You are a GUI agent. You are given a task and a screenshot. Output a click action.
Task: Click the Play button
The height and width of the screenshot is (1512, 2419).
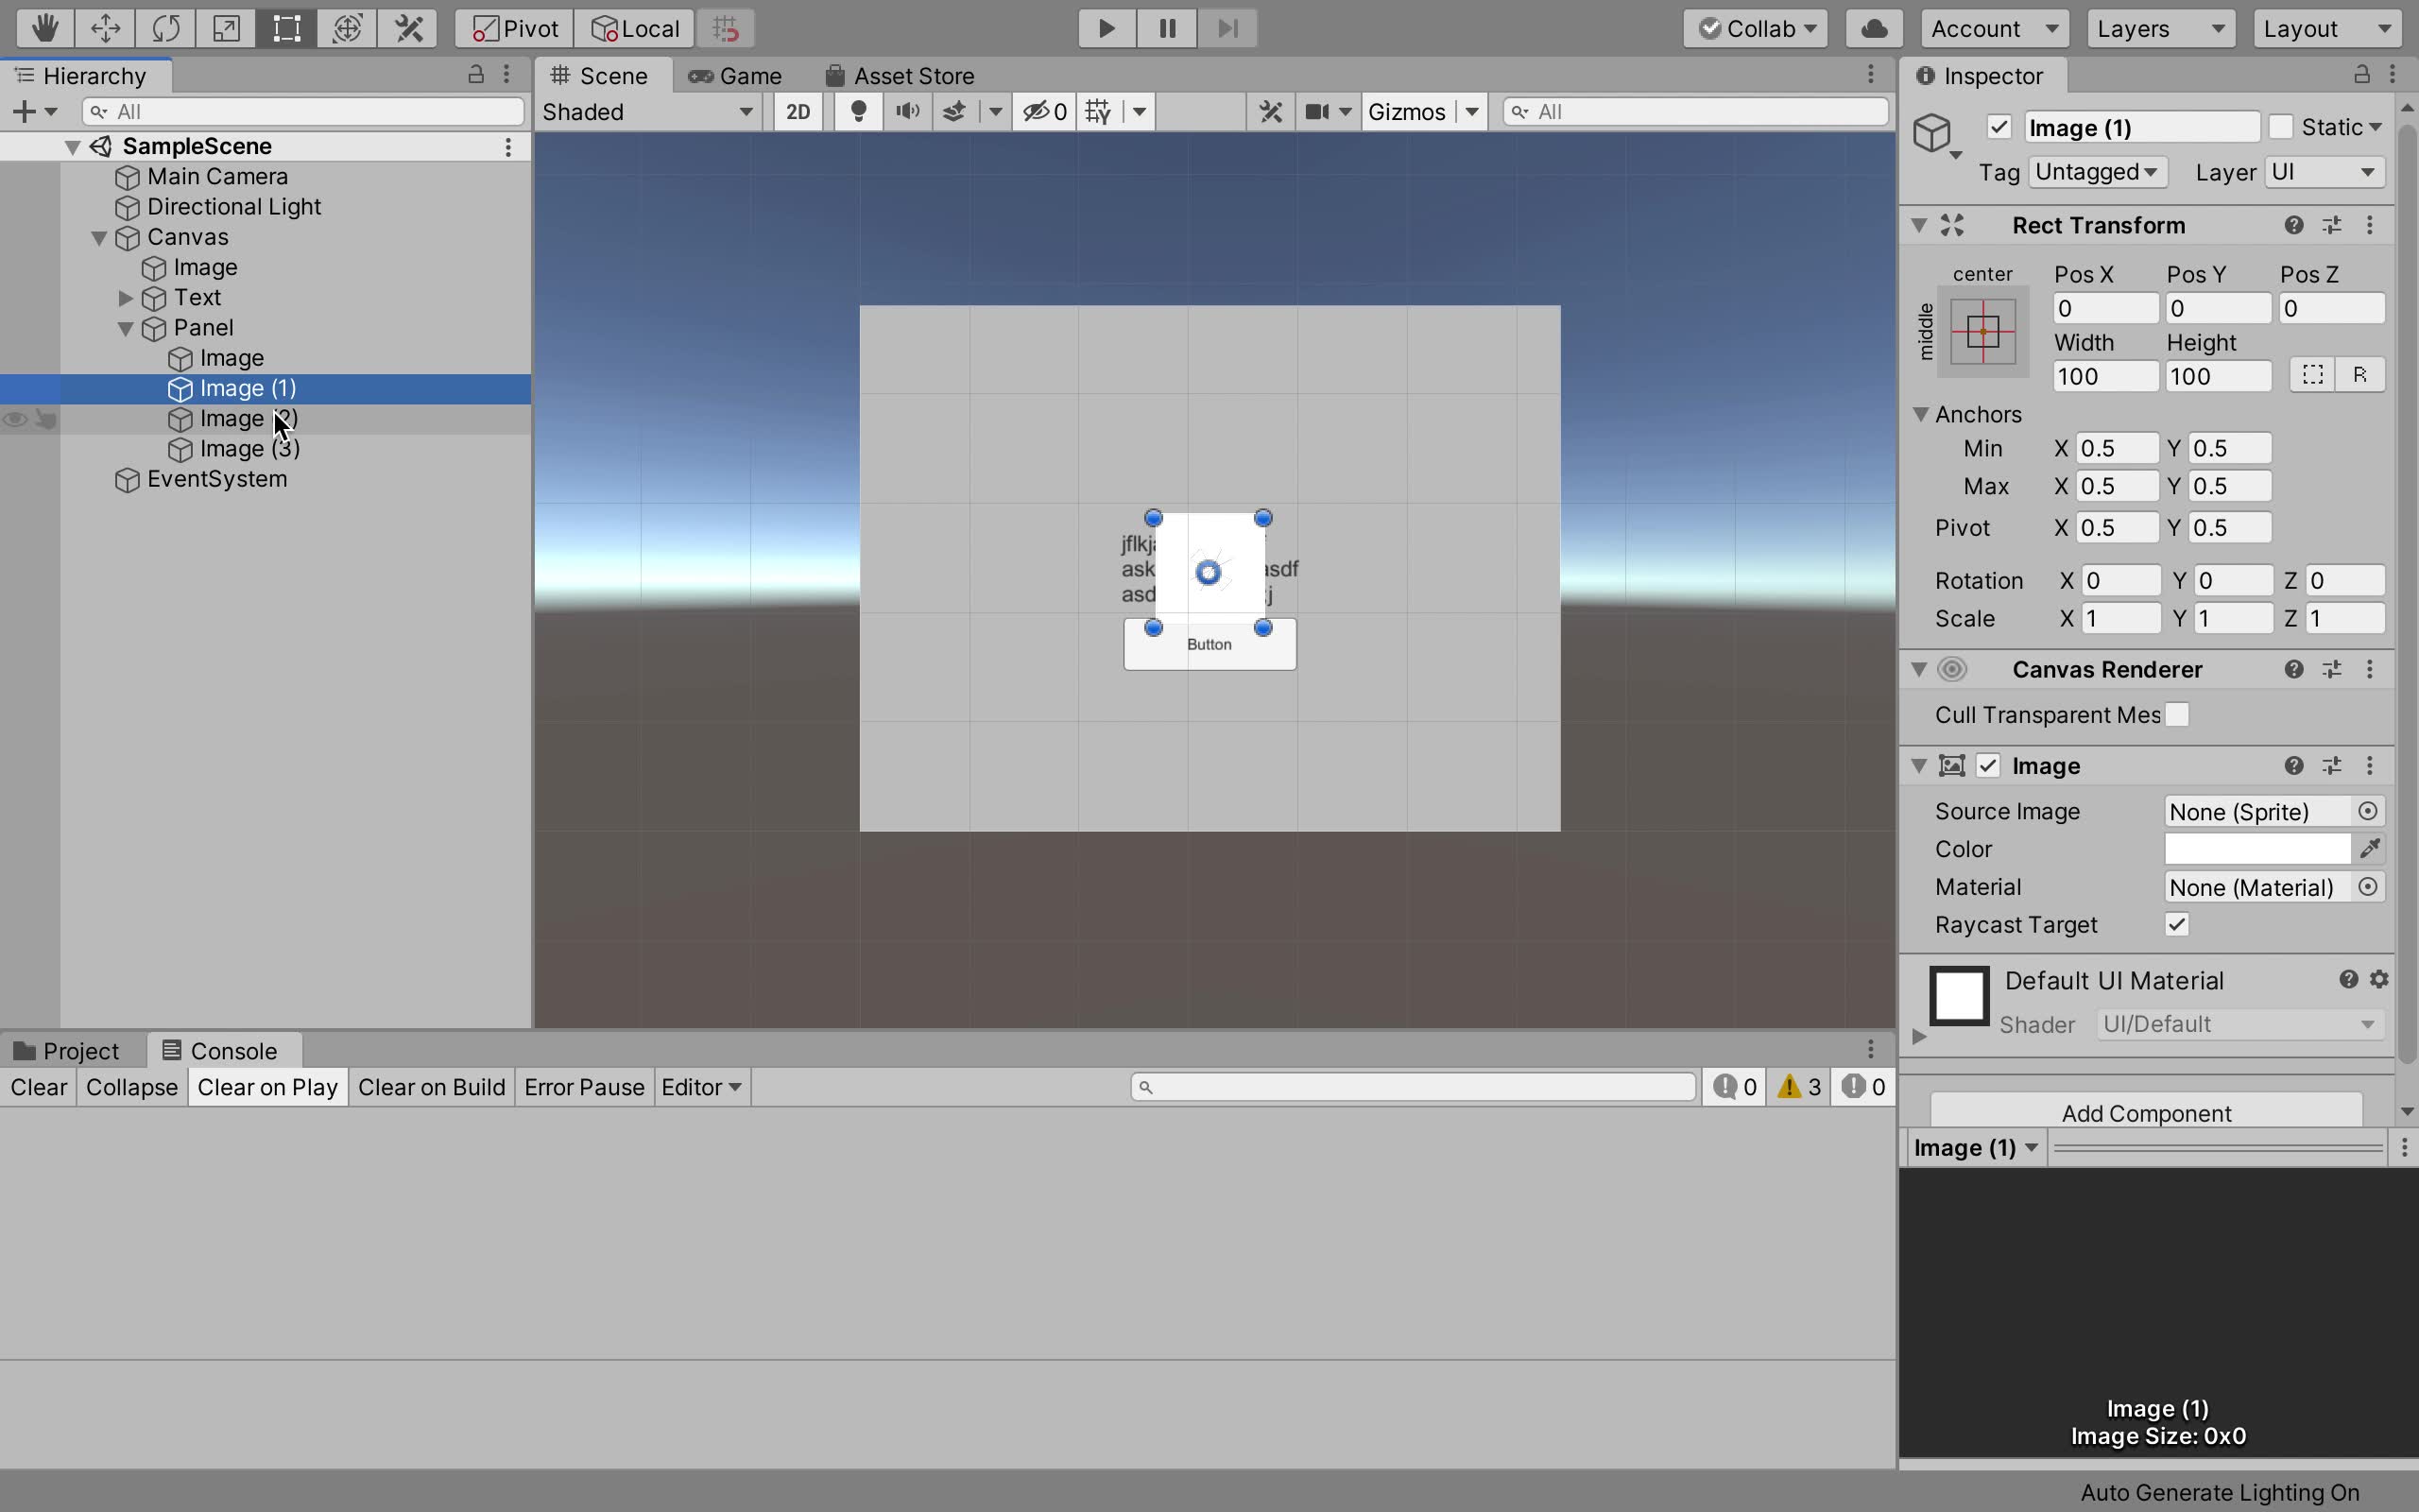click(1106, 28)
